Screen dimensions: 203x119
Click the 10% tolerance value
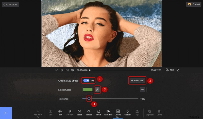tap(143, 99)
